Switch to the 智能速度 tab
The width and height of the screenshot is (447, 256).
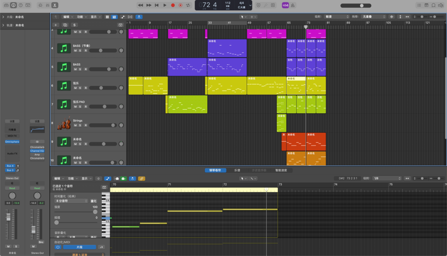pos(281,170)
